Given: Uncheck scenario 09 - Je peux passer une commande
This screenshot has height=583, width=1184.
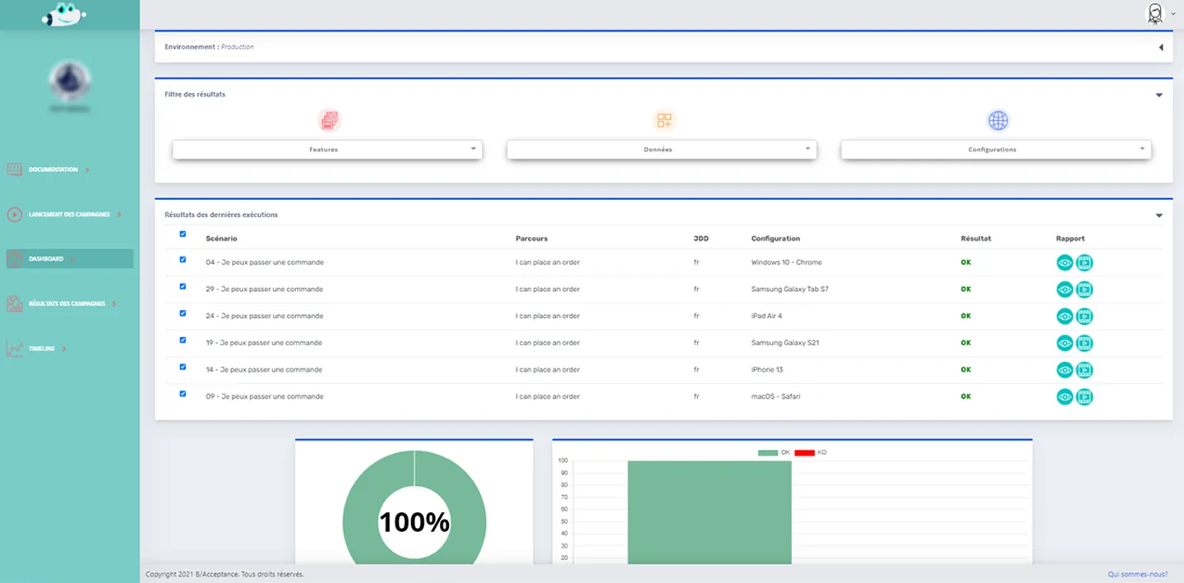Looking at the screenshot, I should click(183, 394).
